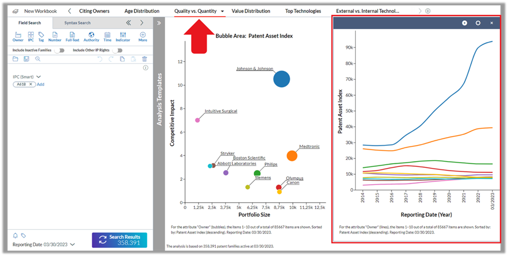Viewport: 508px width, 256px height.
Task: Open a saved search folder icon
Action: (x=15, y=59)
